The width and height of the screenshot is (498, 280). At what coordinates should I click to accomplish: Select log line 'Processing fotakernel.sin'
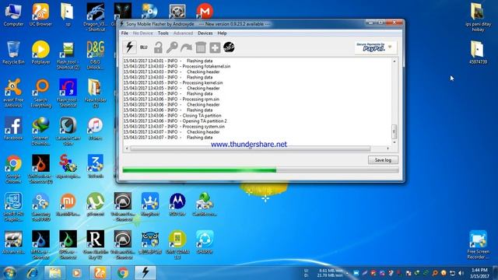tap(177, 66)
